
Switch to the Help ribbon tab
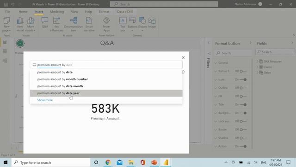pos(88,12)
